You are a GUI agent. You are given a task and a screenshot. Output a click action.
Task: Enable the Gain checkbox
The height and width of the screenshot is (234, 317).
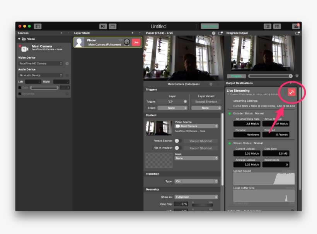tap(20, 88)
